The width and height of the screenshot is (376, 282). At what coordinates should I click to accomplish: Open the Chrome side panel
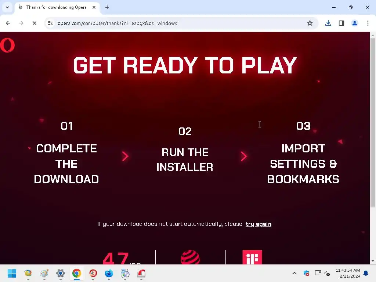(341, 23)
